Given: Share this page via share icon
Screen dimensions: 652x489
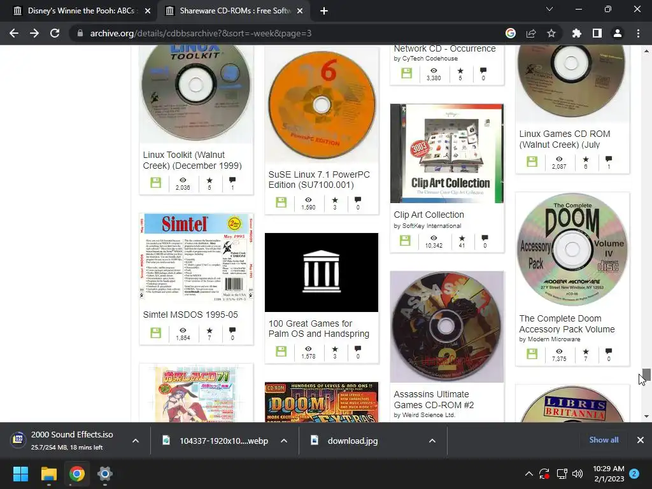Looking at the screenshot, I should point(531,33).
